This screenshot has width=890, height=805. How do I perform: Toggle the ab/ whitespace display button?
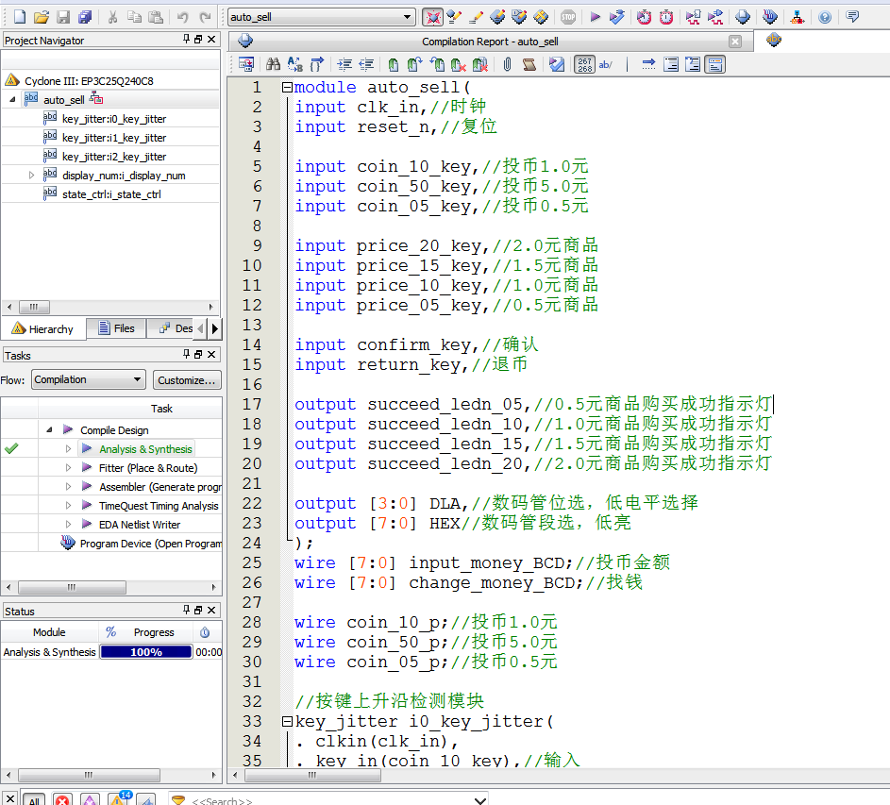606,64
